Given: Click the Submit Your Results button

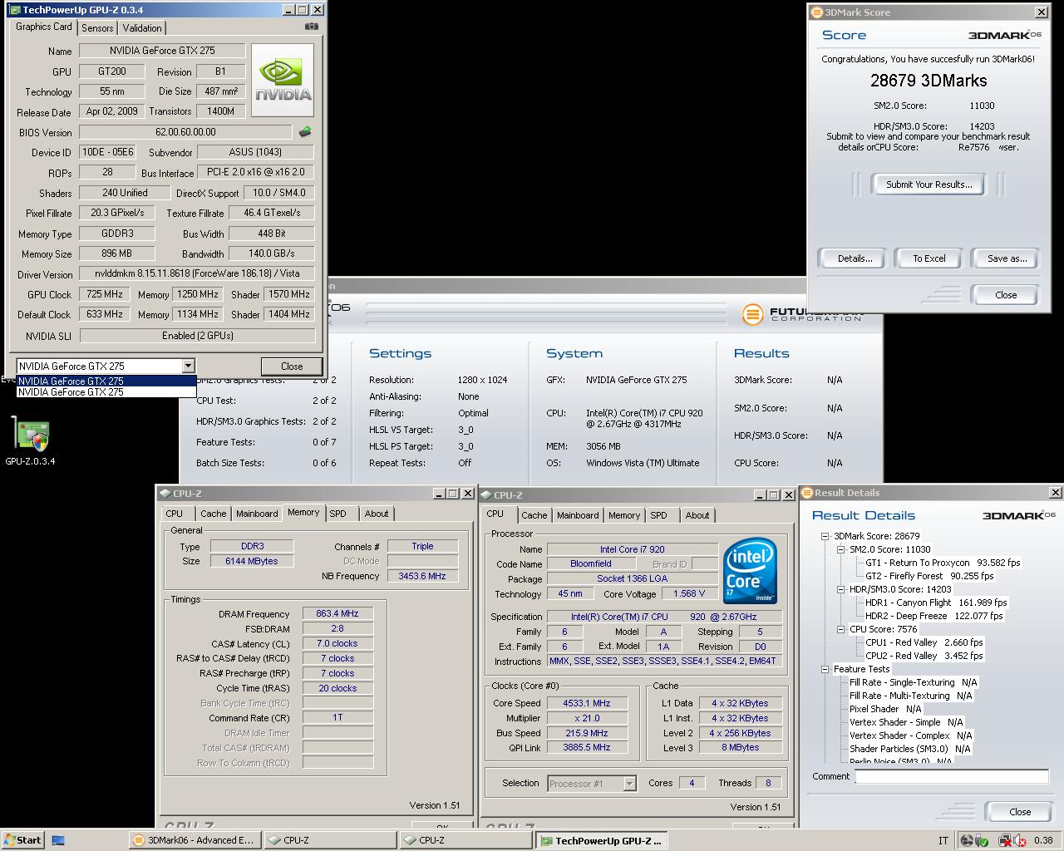Looking at the screenshot, I should (x=929, y=184).
